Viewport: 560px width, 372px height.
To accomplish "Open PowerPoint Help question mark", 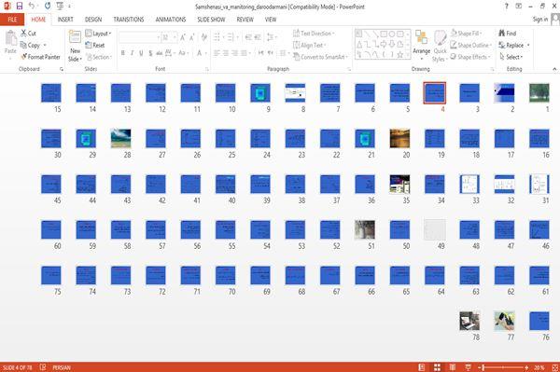I will (x=507, y=7).
